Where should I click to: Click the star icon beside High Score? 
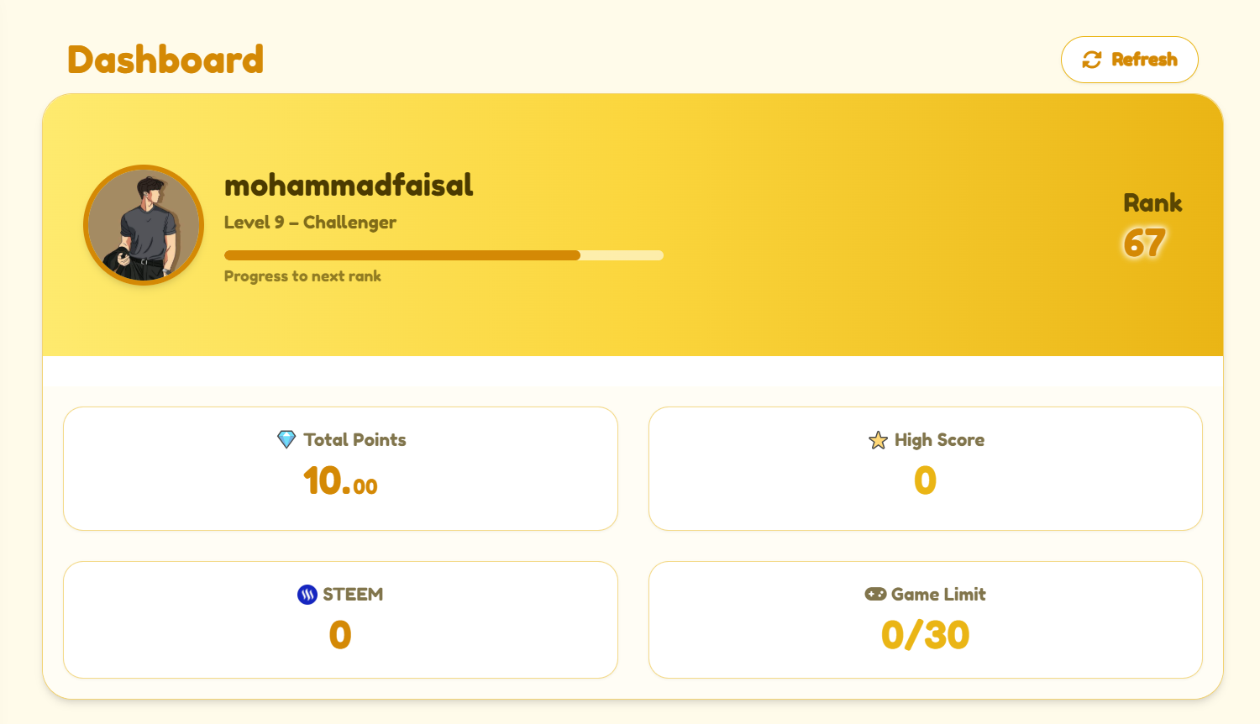(x=878, y=440)
